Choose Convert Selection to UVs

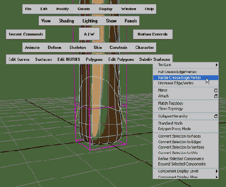pyautogui.click(x=186, y=153)
